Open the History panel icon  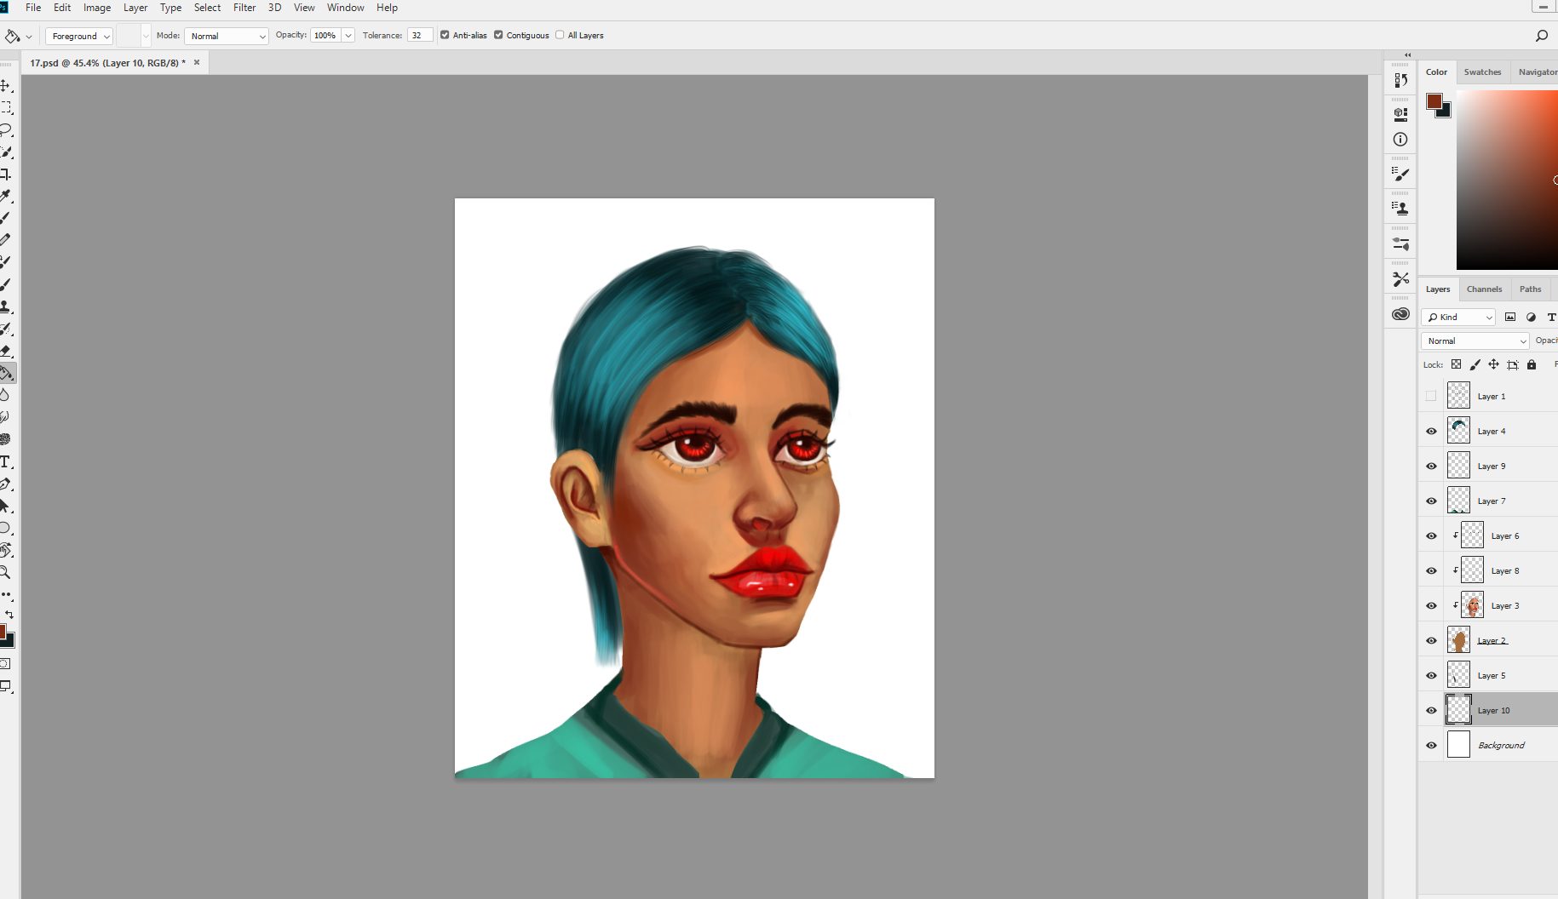tap(1400, 80)
